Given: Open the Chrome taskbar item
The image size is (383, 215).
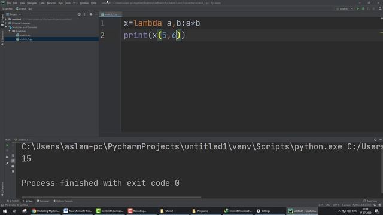Looking at the screenshot, I should [x=45, y=211].
